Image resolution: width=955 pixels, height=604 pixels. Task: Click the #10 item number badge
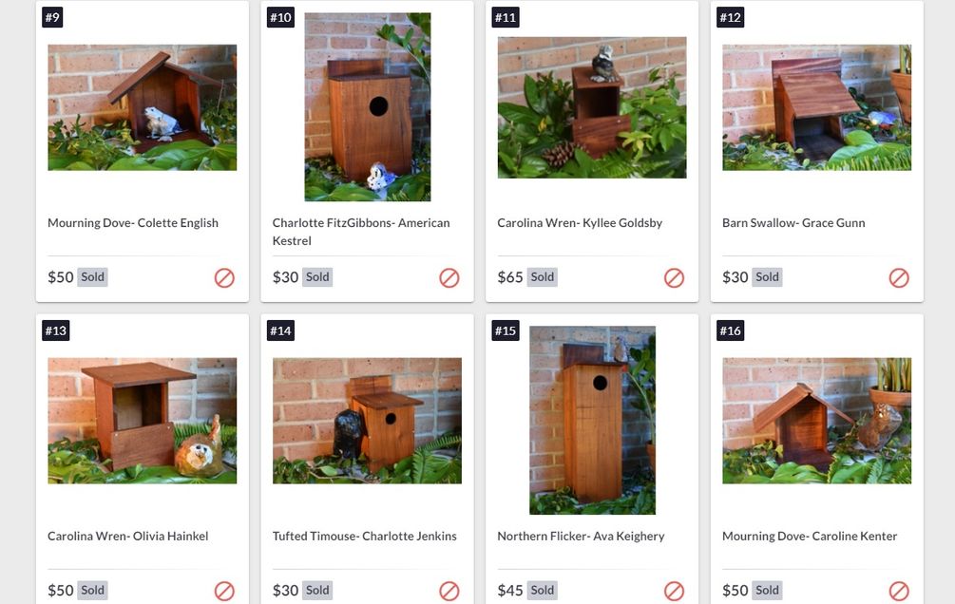280,17
